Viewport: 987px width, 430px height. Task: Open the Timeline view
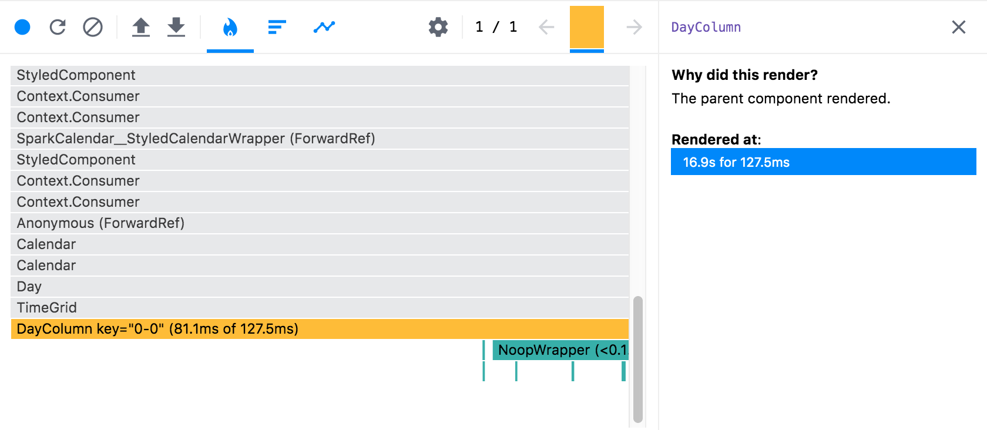pyautogui.click(x=324, y=26)
